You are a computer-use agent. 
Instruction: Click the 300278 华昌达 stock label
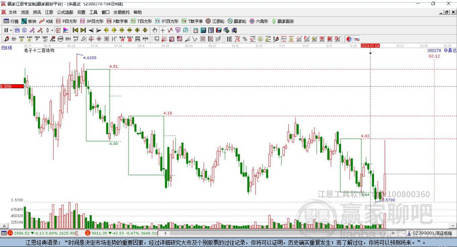click(441, 51)
